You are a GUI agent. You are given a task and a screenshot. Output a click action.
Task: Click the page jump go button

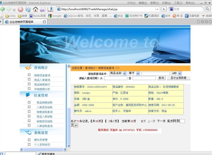tap(76, 125)
